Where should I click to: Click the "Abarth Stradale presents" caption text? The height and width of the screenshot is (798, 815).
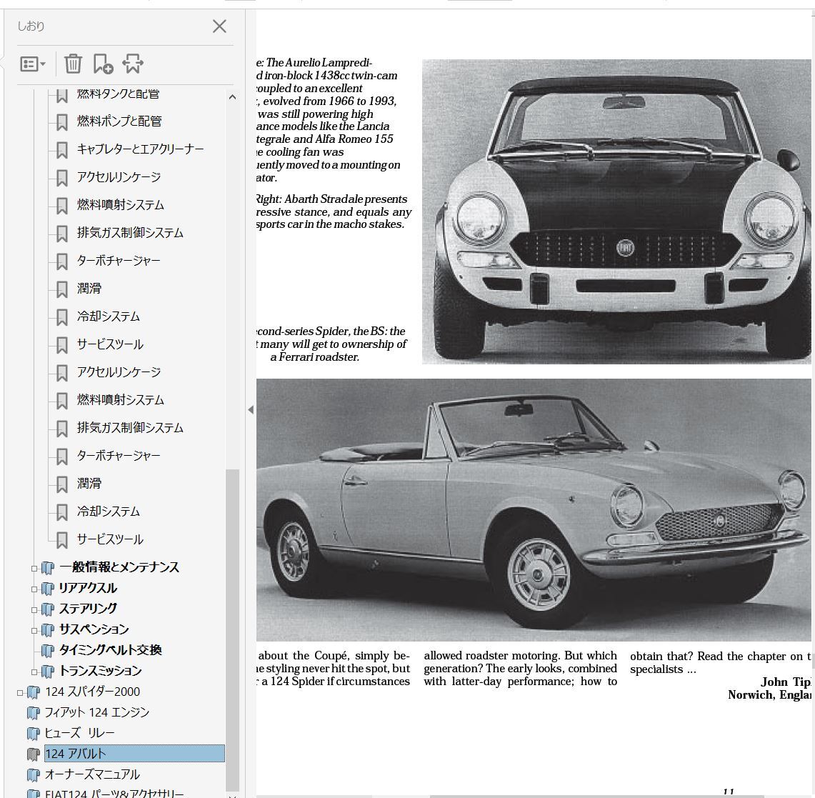[x=346, y=199]
